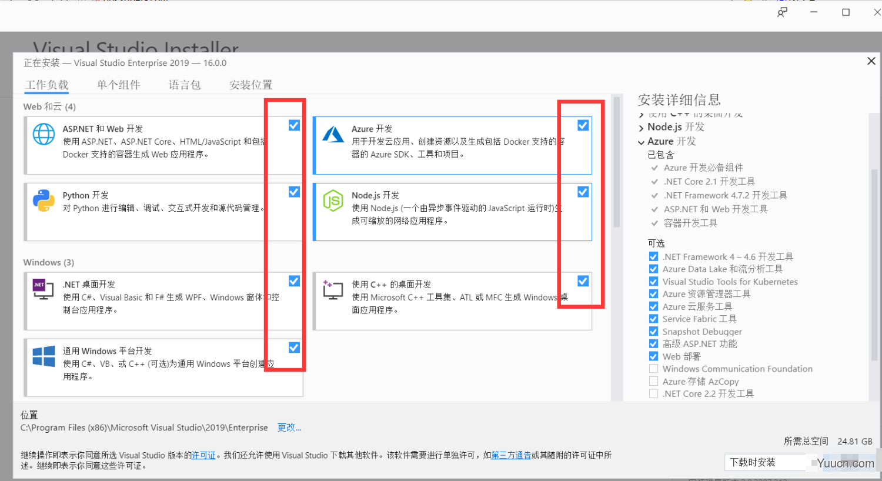The height and width of the screenshot is (481, 882).
Task: Click the 容器开发工具 included item
Action: point(690,223)
